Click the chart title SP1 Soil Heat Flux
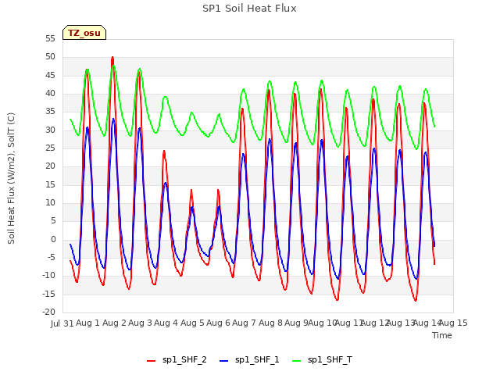The height and width of the screenshot is (375, 500). [249, 9]
